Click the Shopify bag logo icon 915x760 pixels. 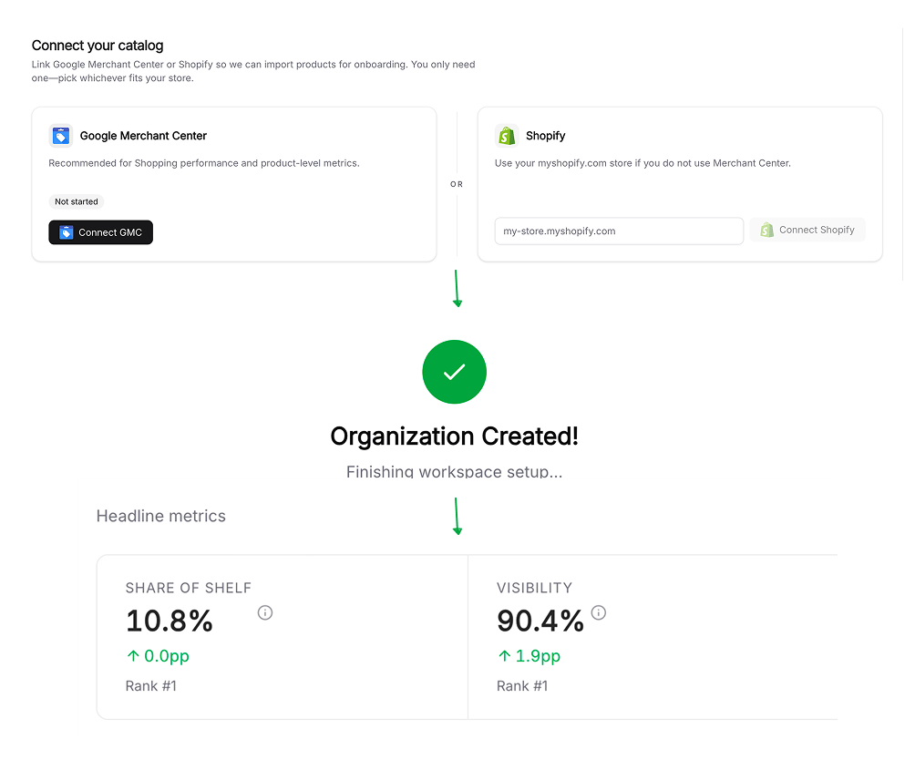point(507,136)
